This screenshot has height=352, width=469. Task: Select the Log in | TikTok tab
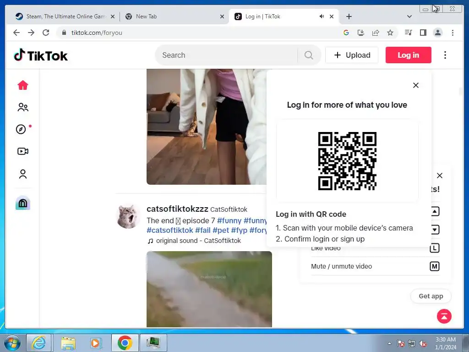coord(284,16)
